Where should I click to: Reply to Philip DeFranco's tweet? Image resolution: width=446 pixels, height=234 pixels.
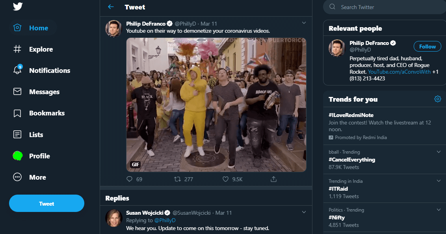coord(129,179)
